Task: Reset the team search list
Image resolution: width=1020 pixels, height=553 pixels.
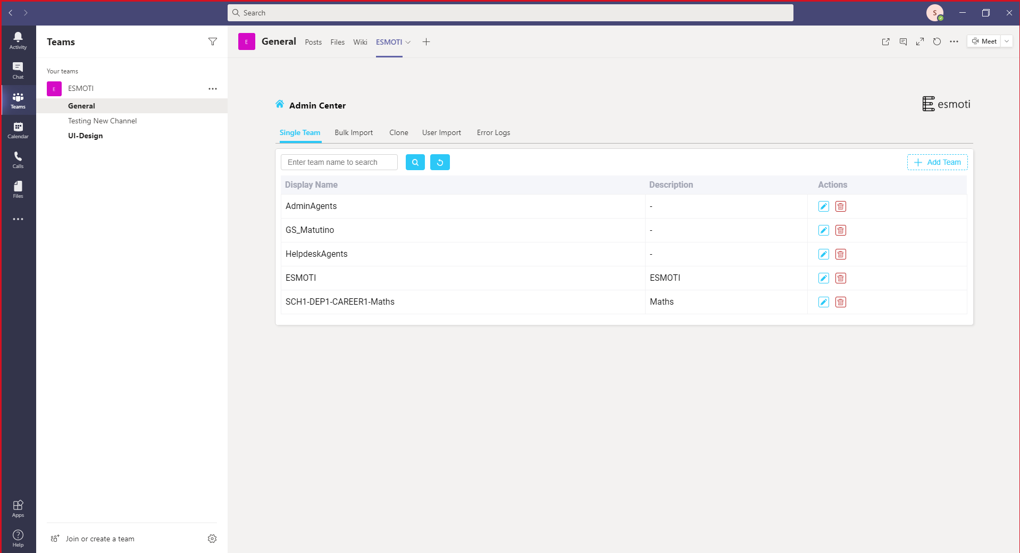Action: pos(440,162)
